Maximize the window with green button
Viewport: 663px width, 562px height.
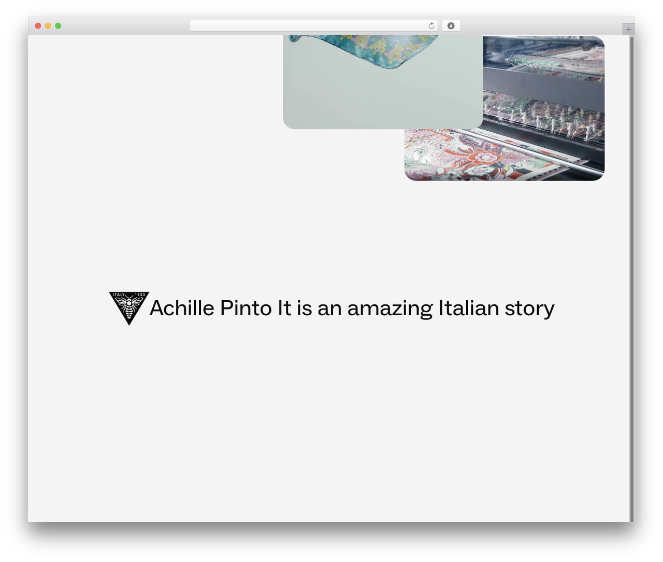tap(58, 26)
